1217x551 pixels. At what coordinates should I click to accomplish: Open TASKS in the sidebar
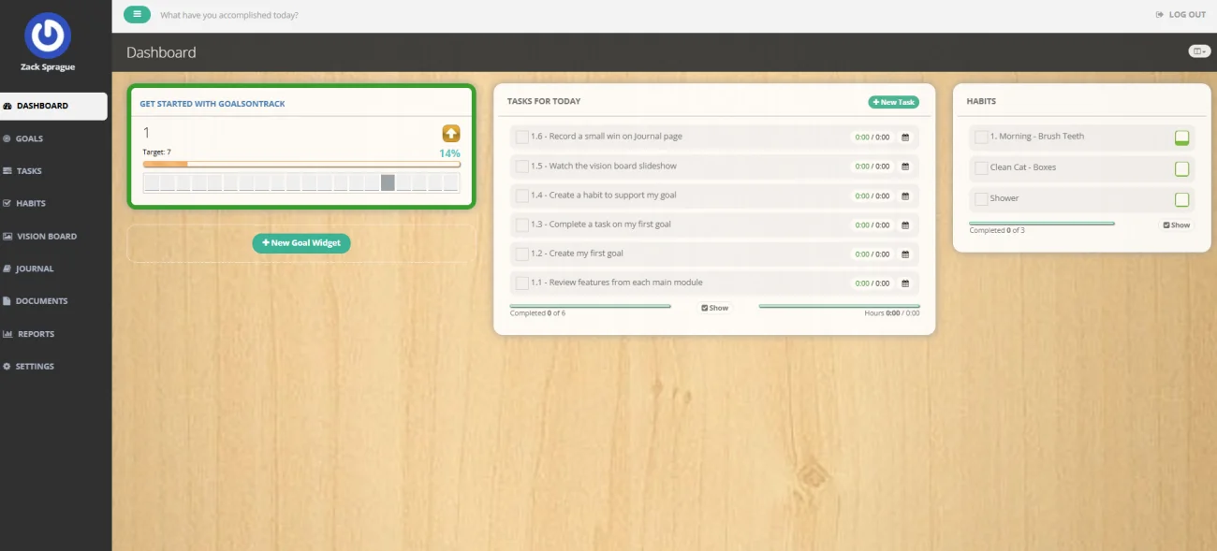click(53, 171)
